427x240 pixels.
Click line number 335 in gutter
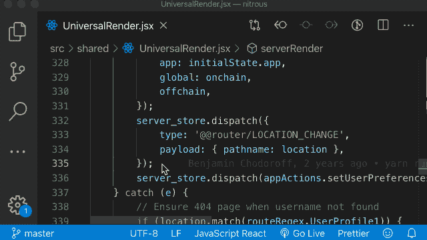coord(60,163)
